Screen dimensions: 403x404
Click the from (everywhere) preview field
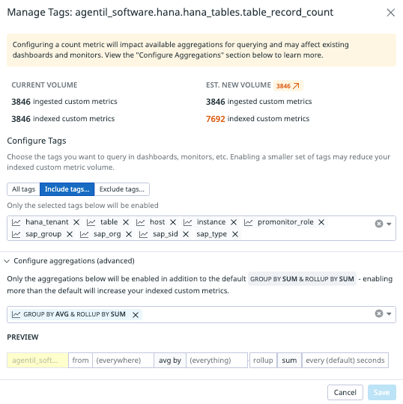coord(111,360)
